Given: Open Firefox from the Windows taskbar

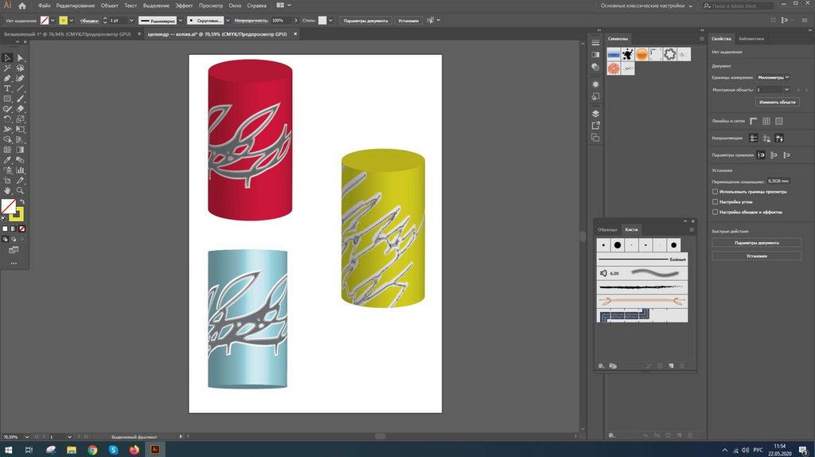Looking at the screenshot, I should pyautogui.click(x=133, y=450).
